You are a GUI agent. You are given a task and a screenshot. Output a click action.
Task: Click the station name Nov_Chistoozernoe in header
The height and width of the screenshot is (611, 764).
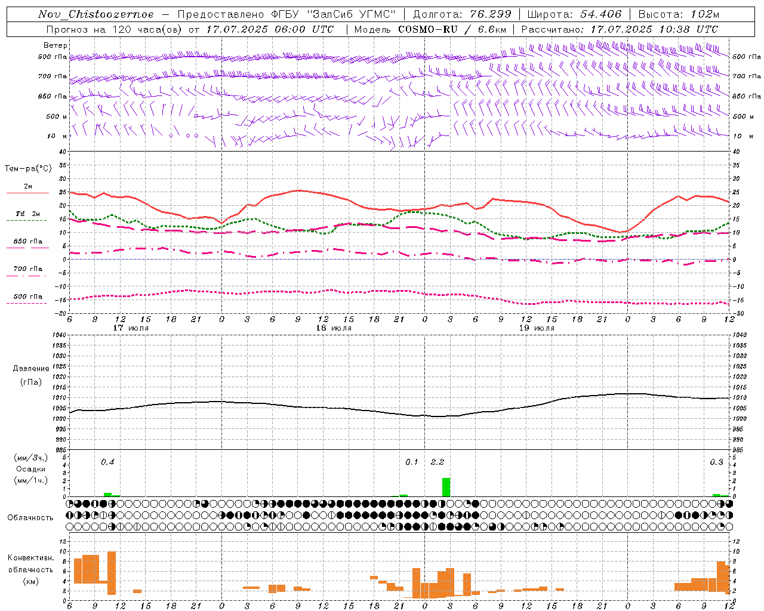pyautogui.click(x=96, y=14)
